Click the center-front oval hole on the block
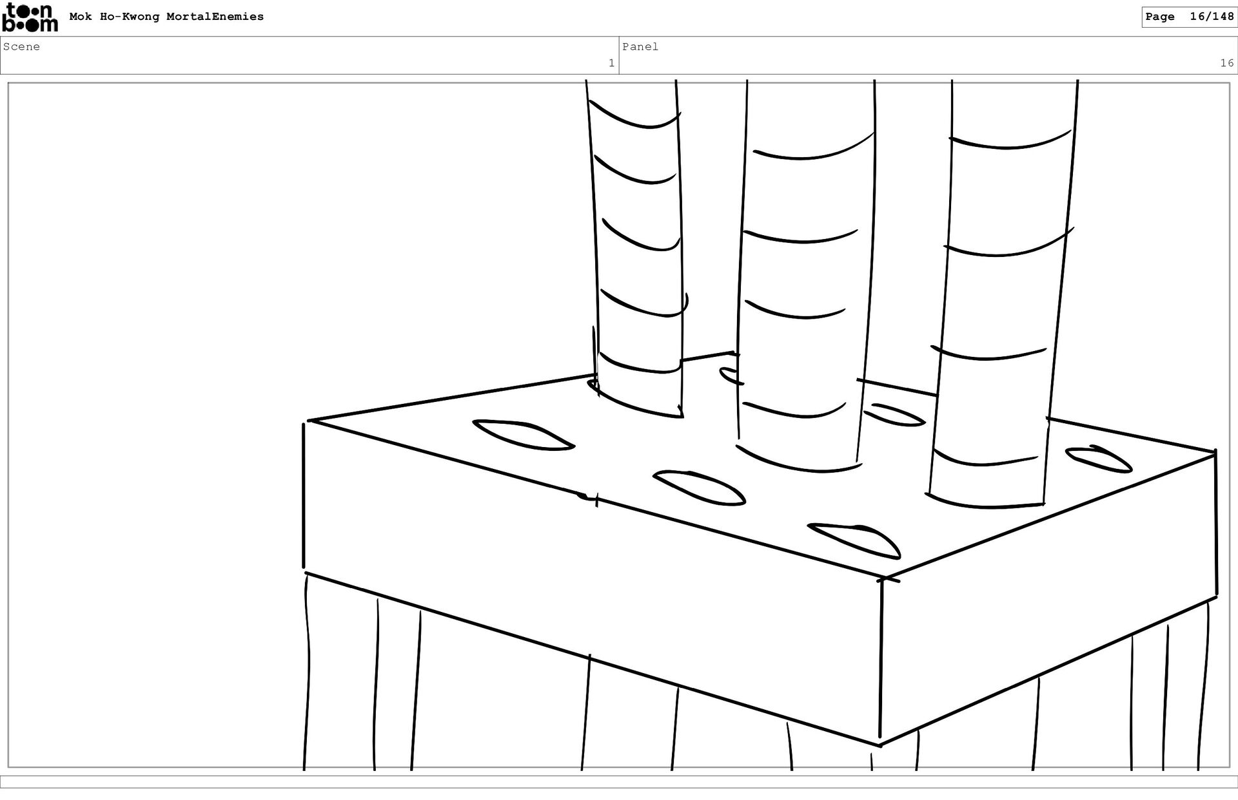The height and width of the screenshot is (800, 1238). (x=699, y=487)
